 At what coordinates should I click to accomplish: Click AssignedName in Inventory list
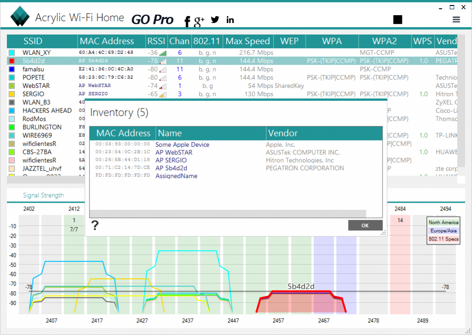(x=176, y=176)
